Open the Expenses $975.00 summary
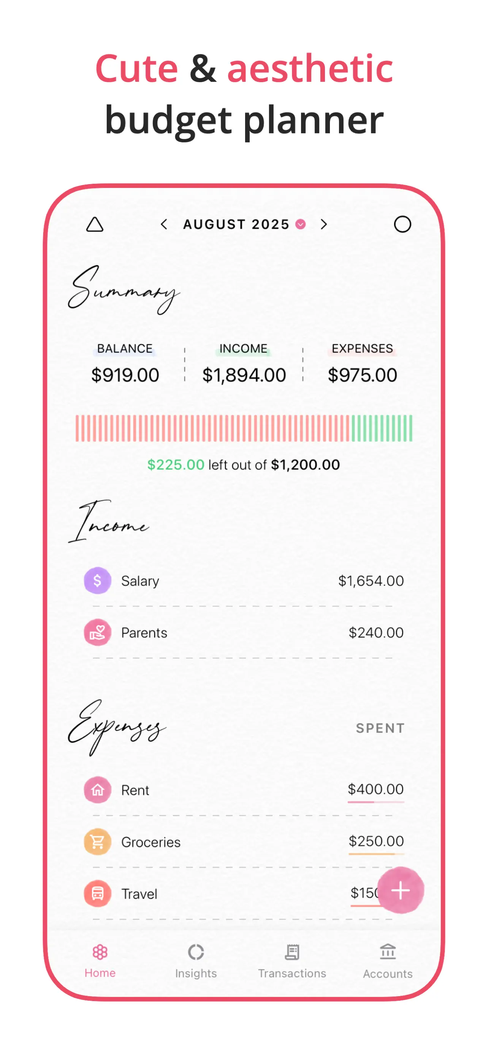Image resolution: width=488 pixels, height=1059 pixels. [362, 363]
